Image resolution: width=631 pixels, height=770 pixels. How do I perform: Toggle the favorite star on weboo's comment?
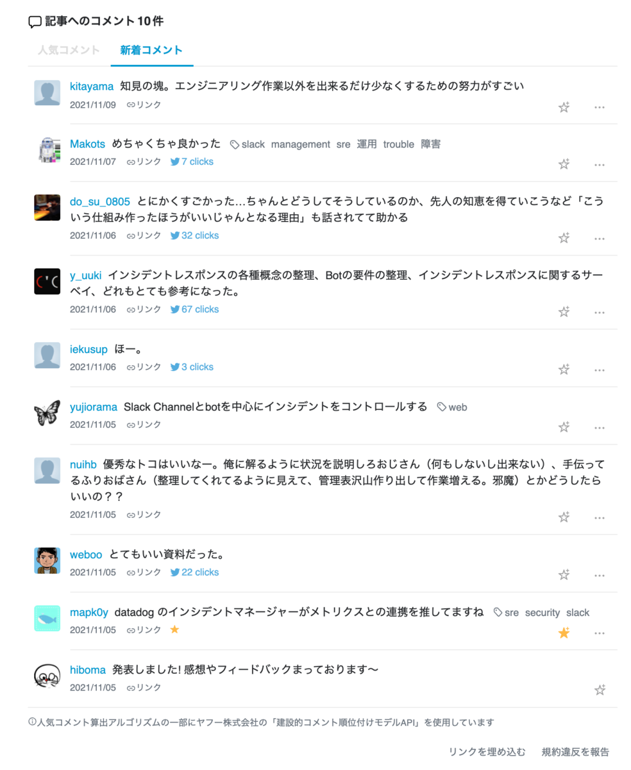(x=564, y=576)
